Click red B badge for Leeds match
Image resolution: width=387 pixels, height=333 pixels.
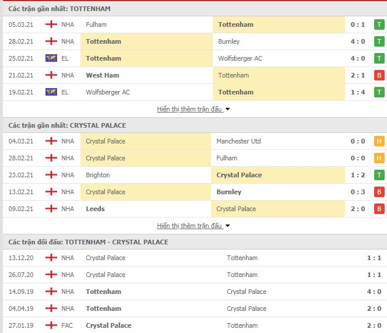click(x=379, y=209)
